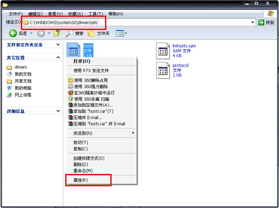
Task: Open the drivers folder link
Action: click(x=21, y=67)
